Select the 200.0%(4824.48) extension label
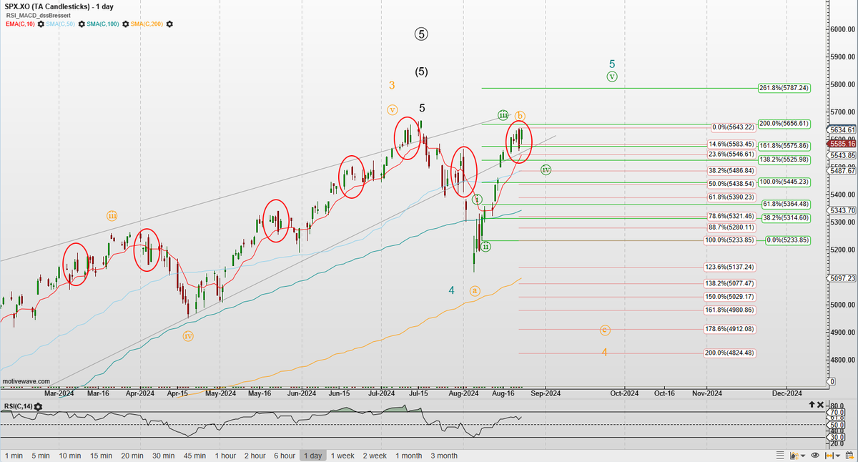The height and width of the screenshot is (462, 858). [x=730, y=353]
